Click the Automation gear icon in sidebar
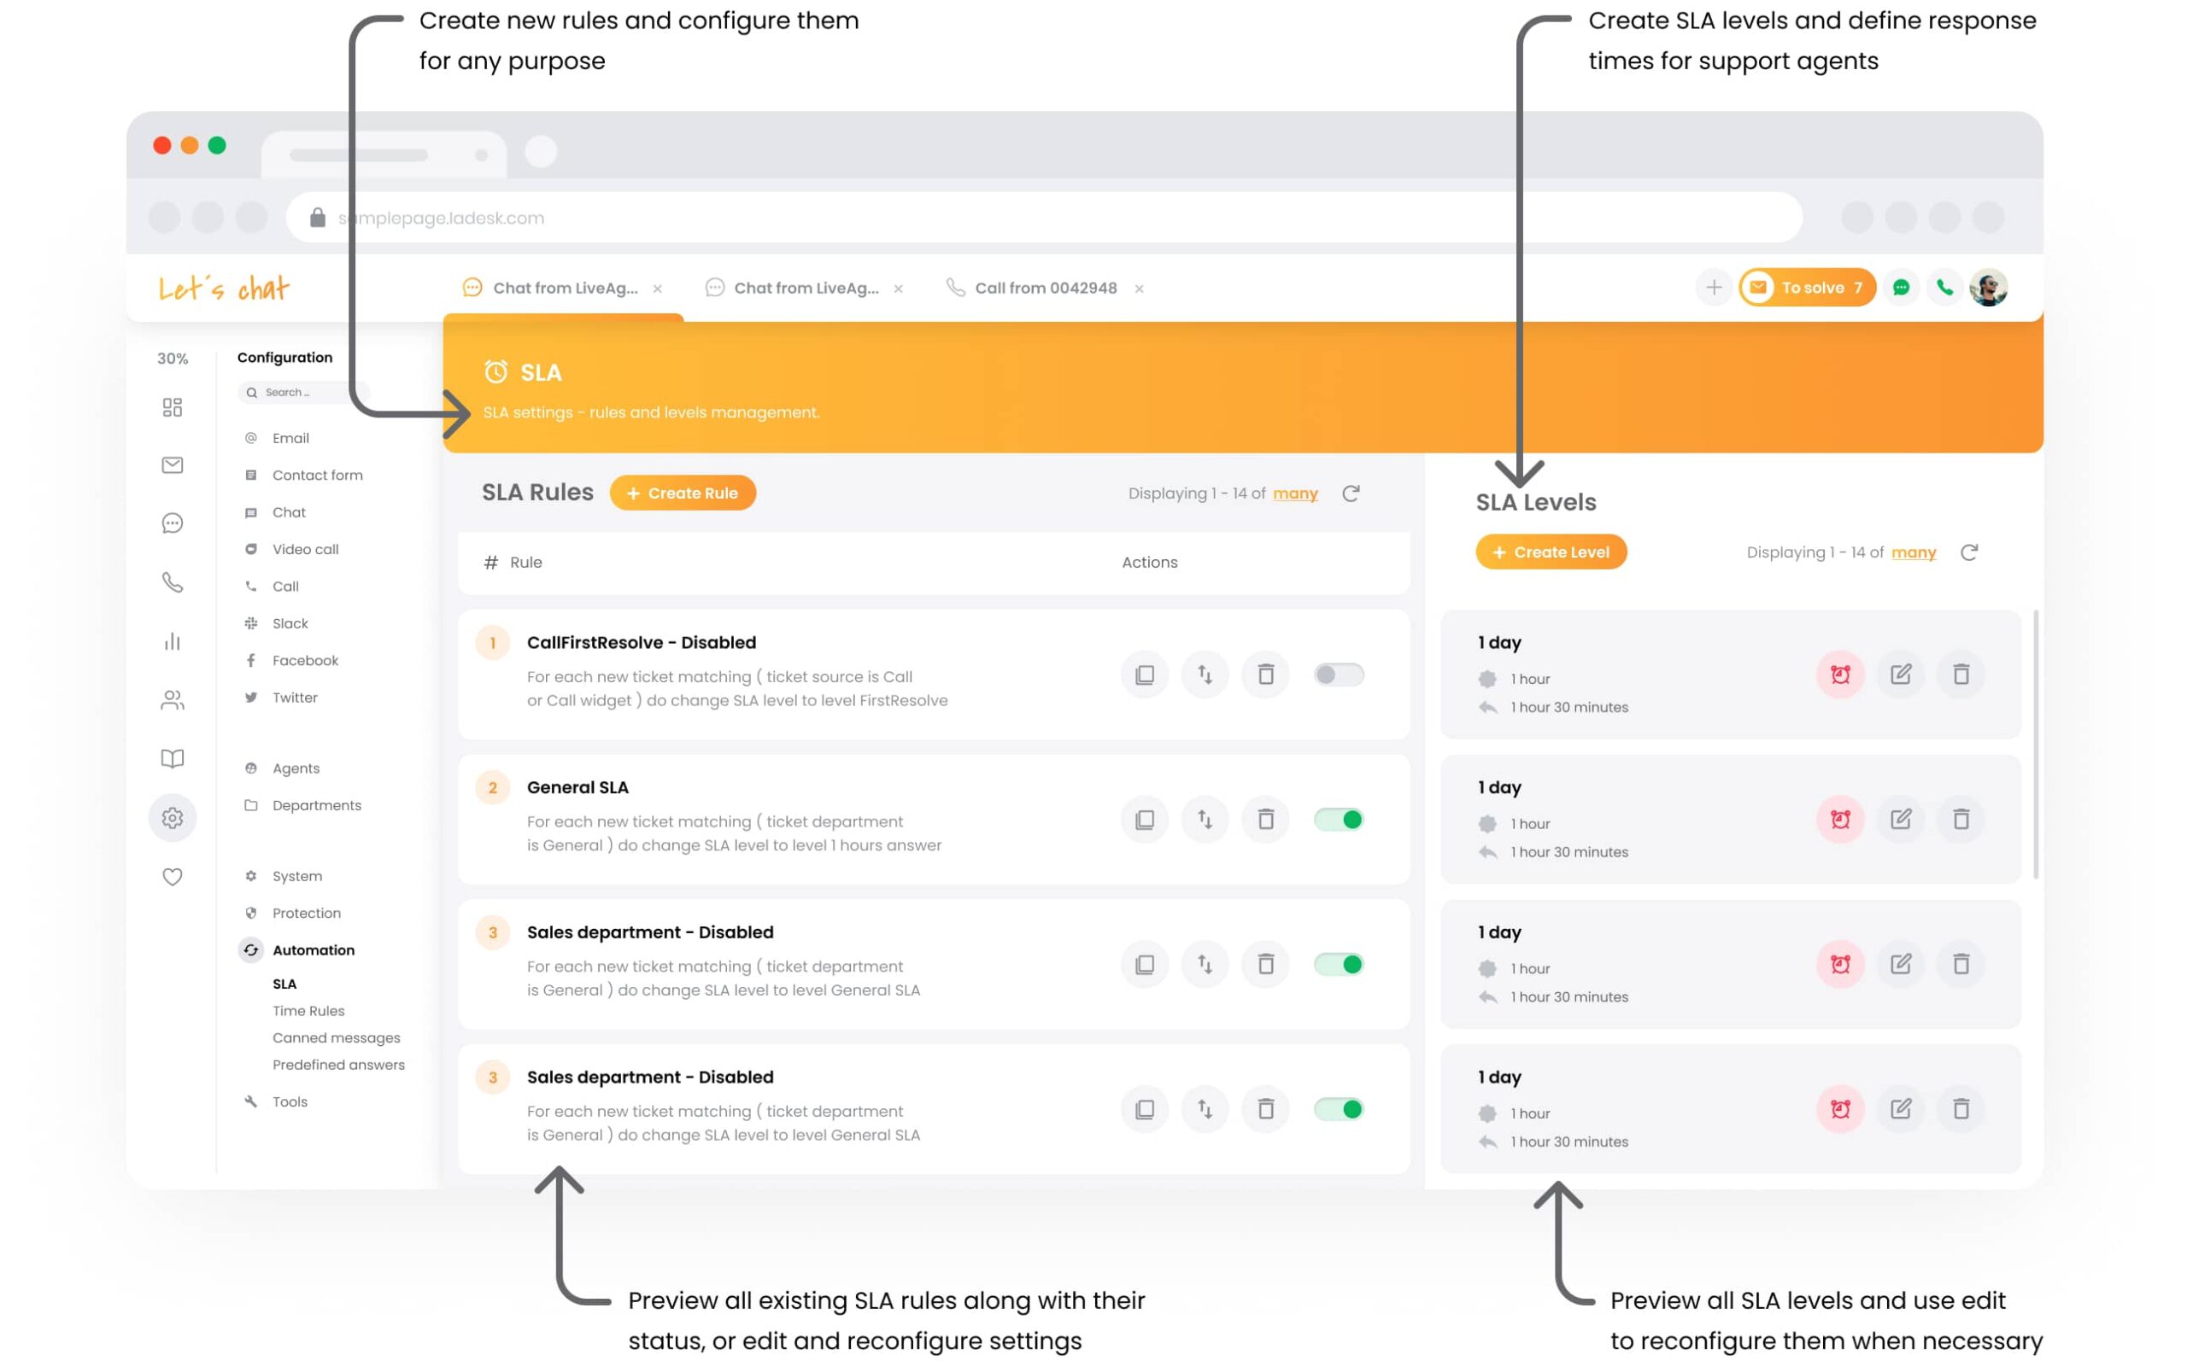Screen dimensions: 2187x1361 click(x=249, y=950)
